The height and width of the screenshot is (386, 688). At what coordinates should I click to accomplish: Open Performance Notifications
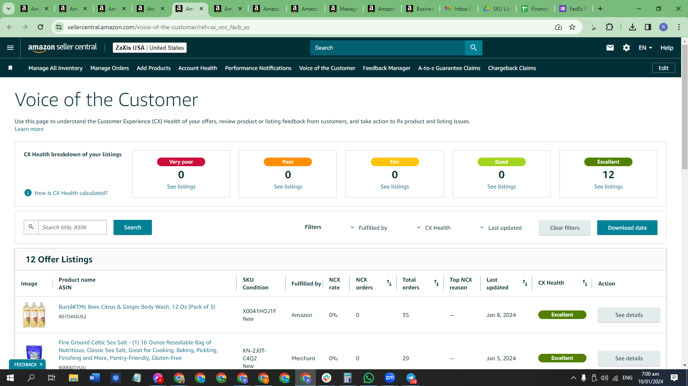(x=258, y=68)
